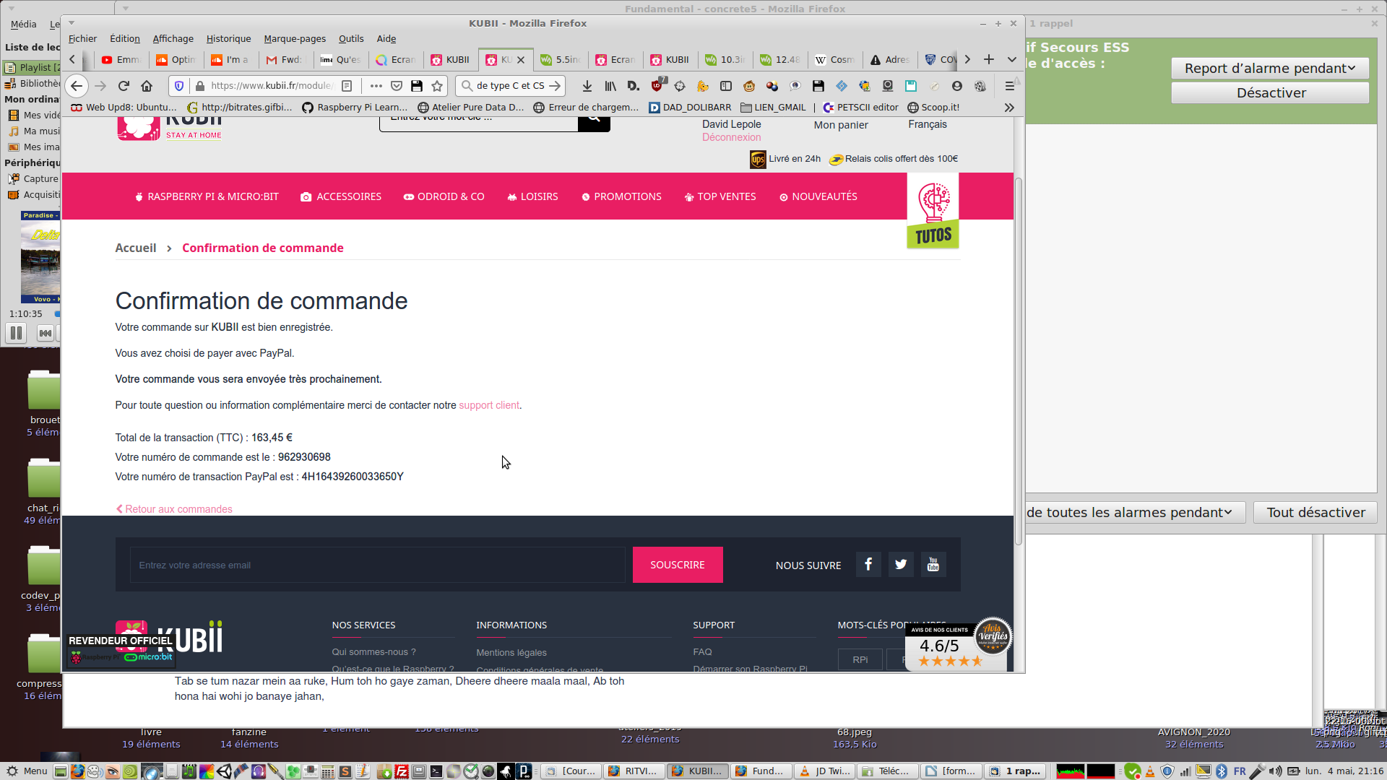1387x780 pixels.
Task: Click the newsletter email address field
Action: (376, 565)
